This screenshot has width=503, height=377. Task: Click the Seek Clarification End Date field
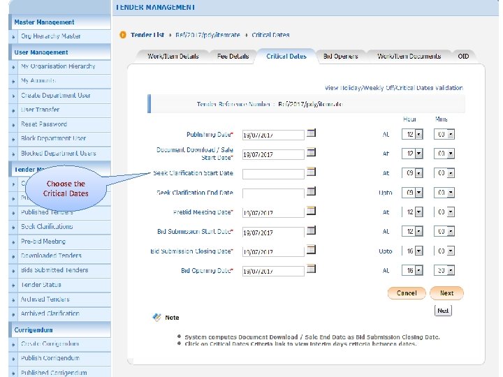[273, 193]
